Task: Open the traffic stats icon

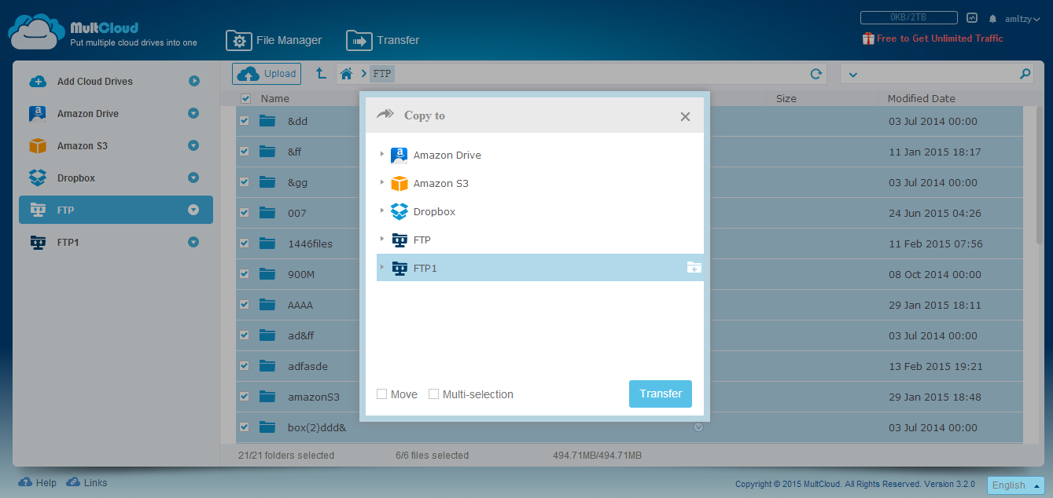Action: coord(972,17)
